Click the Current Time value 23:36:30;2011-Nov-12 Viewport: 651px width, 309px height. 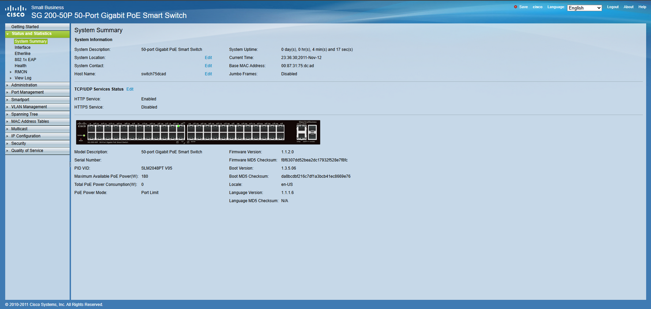[x=301, y=58]
